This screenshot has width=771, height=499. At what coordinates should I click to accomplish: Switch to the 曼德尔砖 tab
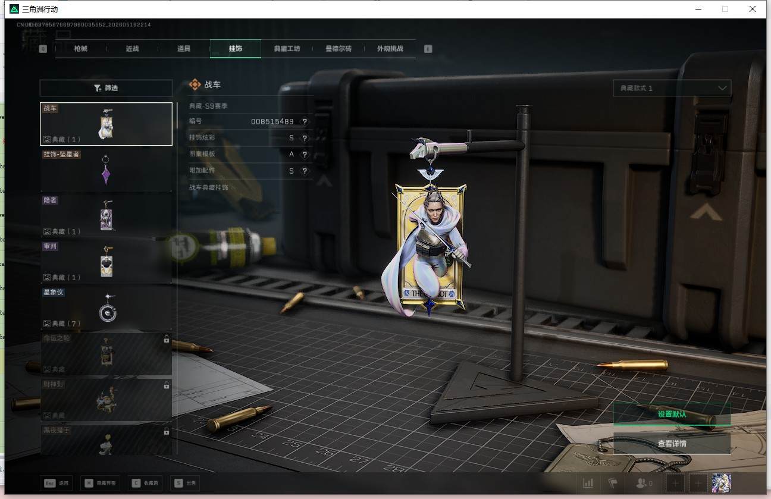pos(339,49)
